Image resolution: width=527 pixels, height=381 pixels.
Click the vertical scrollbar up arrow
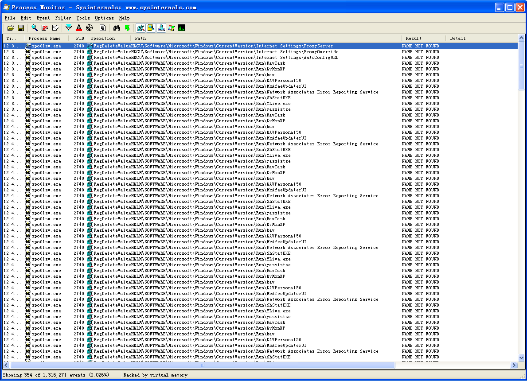(x=521, y=38)
